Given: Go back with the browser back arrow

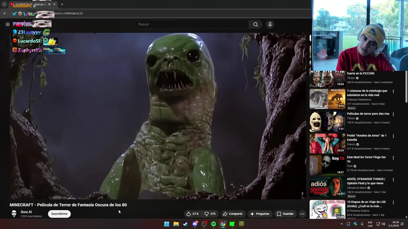Looking at the screenshot, I should click(4, 13).
